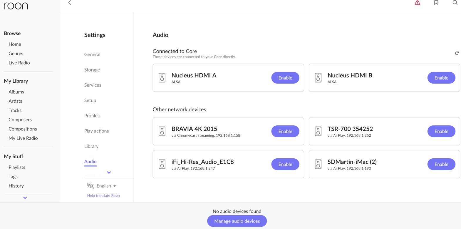Screen dimensions: 461x229
Task: Click 'via Chromecast streaming, 192.168.1.158' text
Action: [206, 135]
